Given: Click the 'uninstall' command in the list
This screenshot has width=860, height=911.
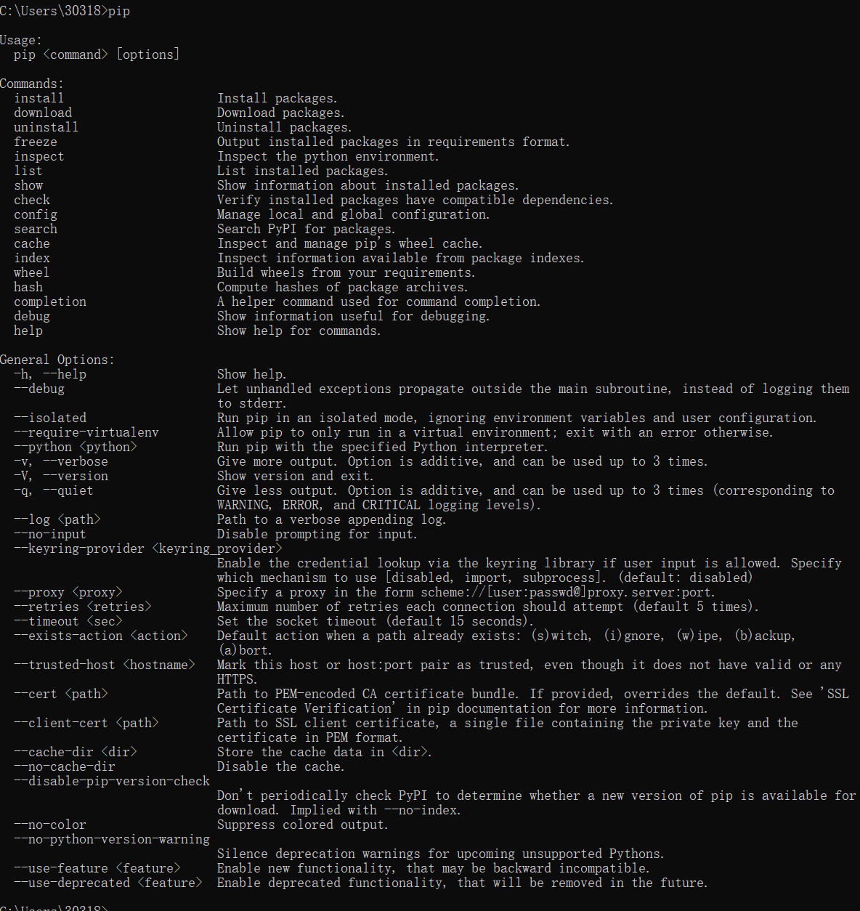Looking at the screenshot, I should click(x=46, y=127).
